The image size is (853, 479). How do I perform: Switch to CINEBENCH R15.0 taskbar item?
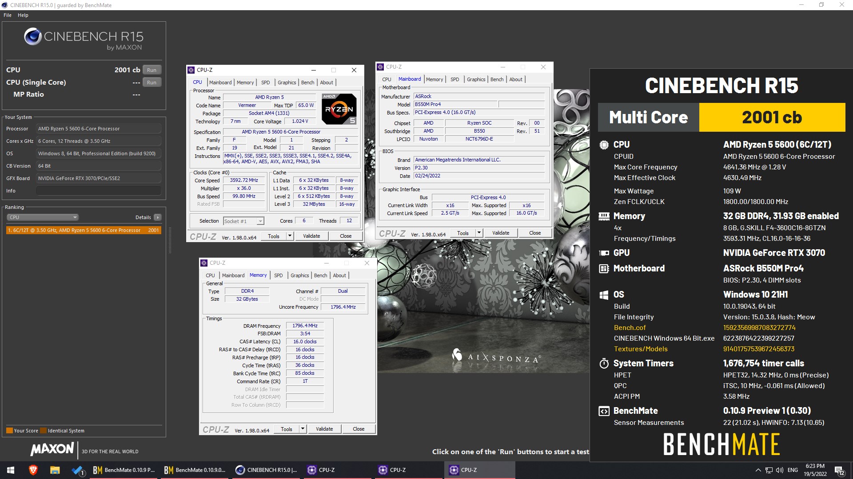(266, 470)
